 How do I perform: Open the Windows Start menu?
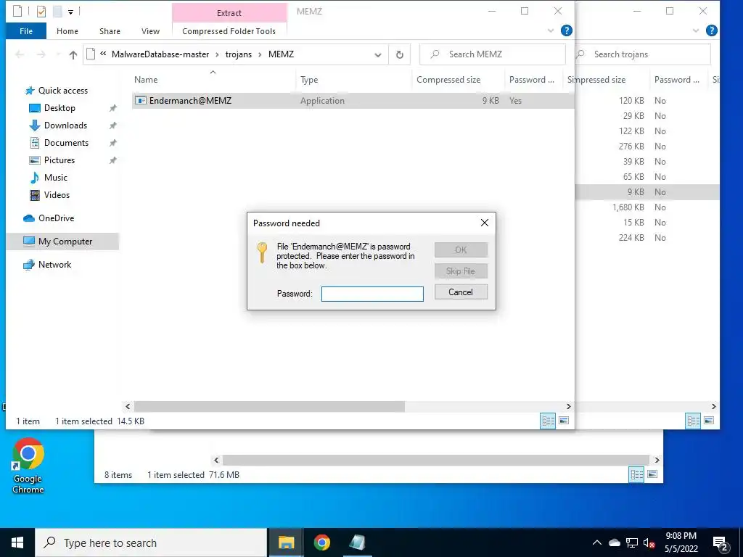point(17,542)
